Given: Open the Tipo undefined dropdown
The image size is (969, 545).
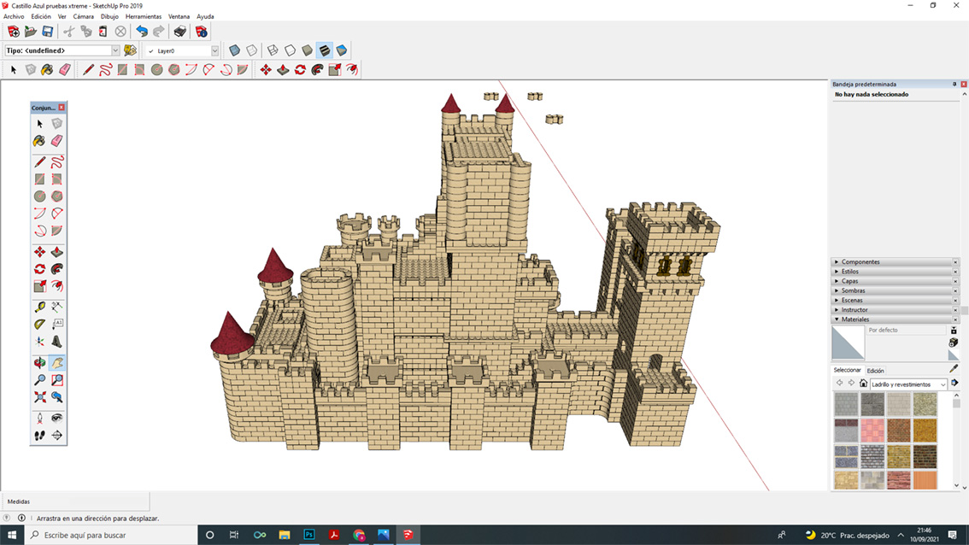Looking at the screenshot, I should [115, 50].
